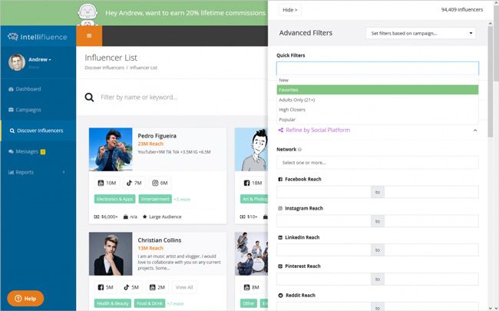Image resolution: width=499 pixels, height=311 pixels.
Task: Click the YouTube 8M reach badge
Action: coord(251,287)
